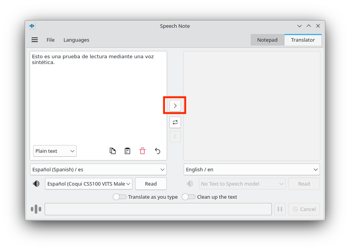Click the translate right arrow button
The image size is (350, 250).
[x=175, y=105]
